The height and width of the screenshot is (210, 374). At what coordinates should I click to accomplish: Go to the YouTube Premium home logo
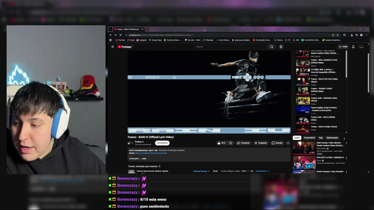125,47
